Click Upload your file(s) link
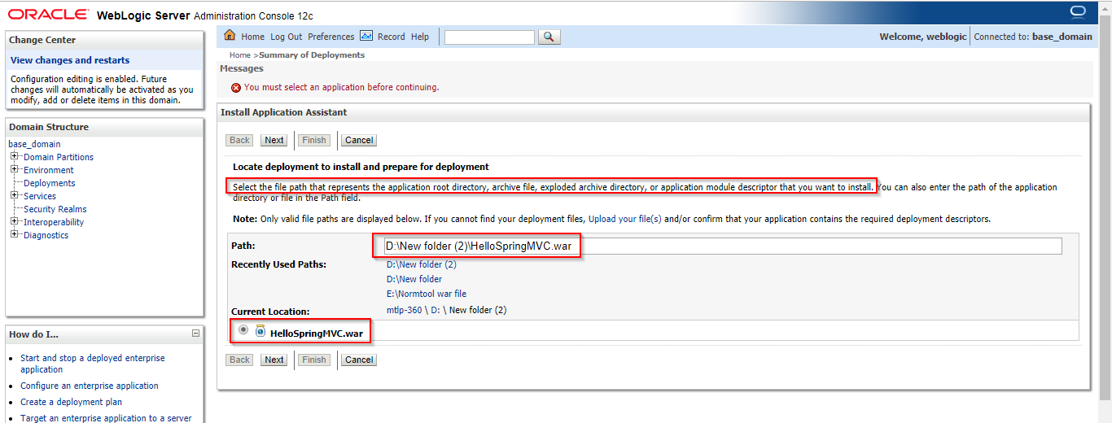1112x423 pixels. [x=625, y=220]
